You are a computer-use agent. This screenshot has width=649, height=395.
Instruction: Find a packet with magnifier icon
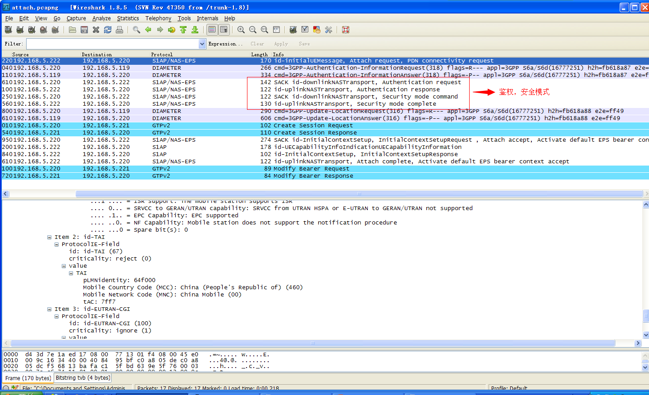coord(137,30)
